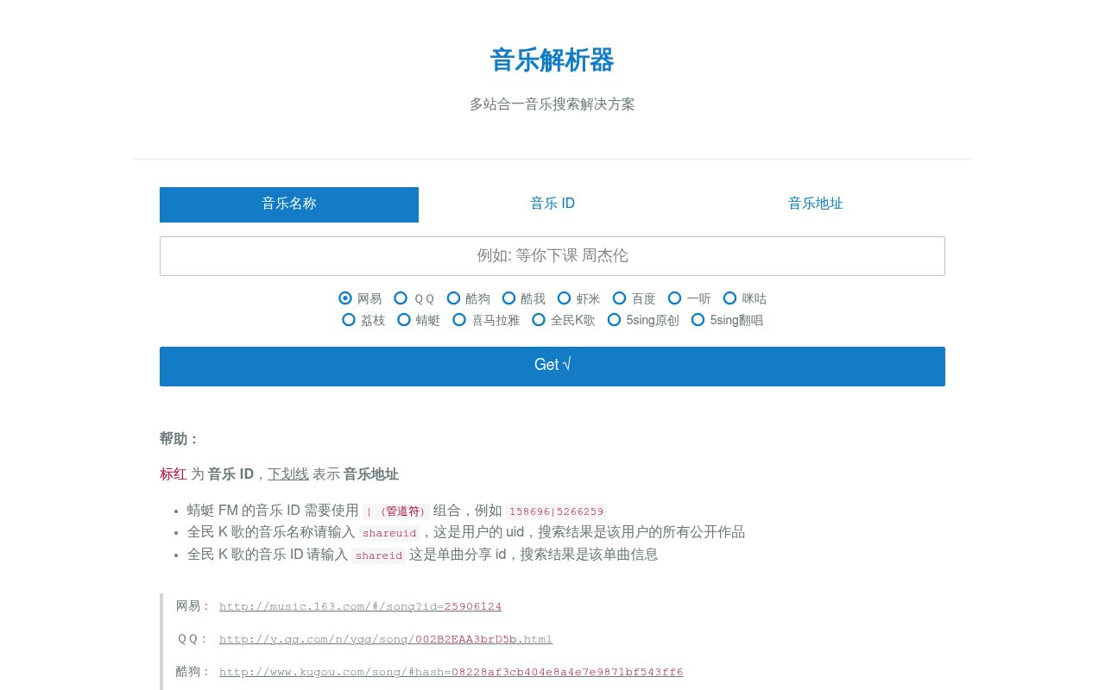
Task: Select the 虾米 radio button
Action: point(564,298)
